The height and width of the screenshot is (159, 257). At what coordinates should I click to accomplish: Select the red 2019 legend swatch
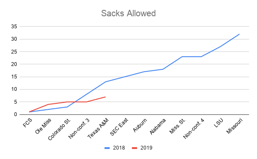pyautogui.click(x=134, y=148)
